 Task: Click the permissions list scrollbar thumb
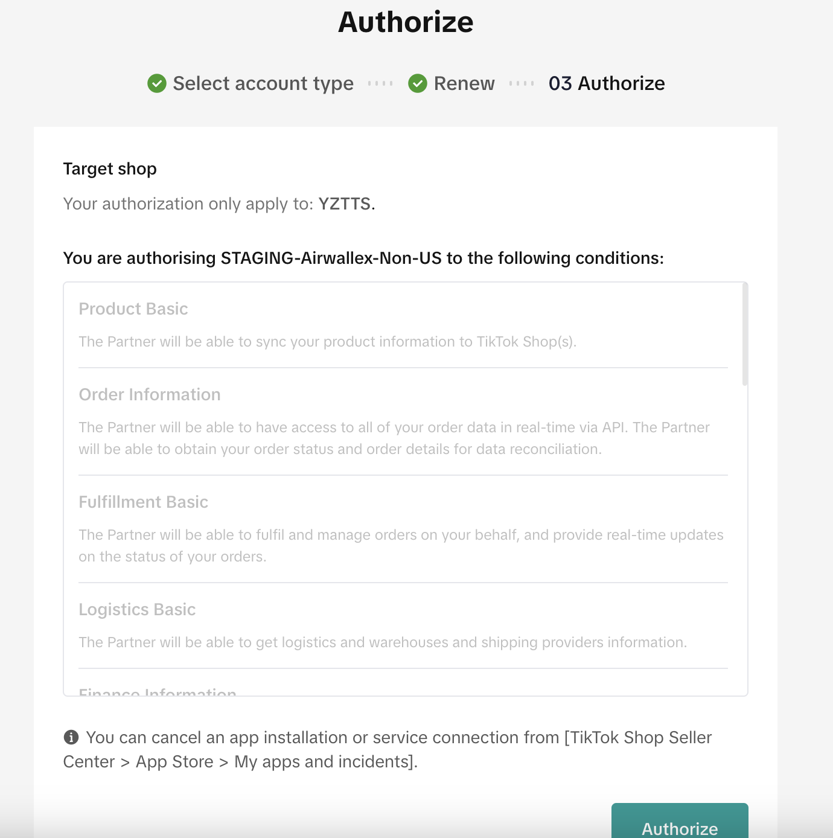coord(745,334)
